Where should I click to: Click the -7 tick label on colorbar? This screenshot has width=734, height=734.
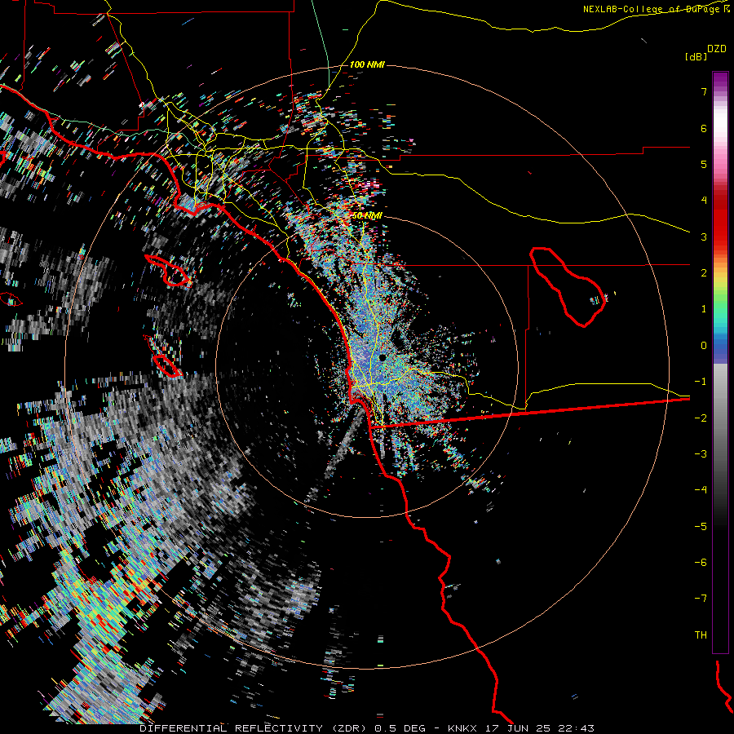701,599
